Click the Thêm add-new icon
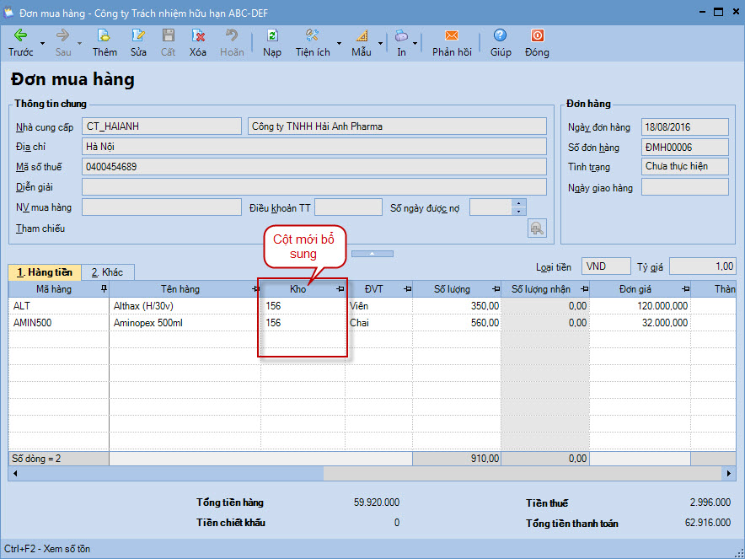The image size is (745, 559). pos(104,35)
